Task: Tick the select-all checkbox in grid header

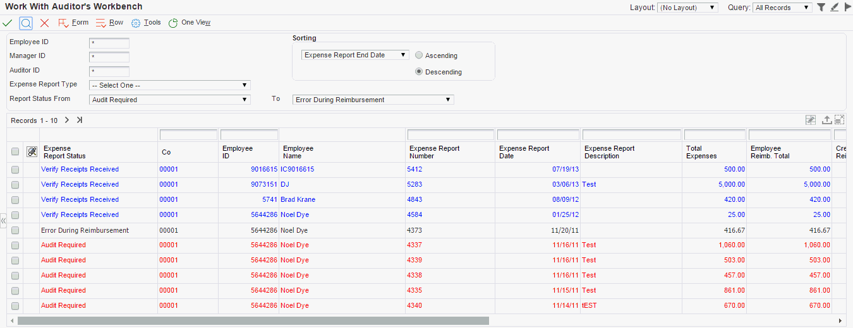Action: point(15,152)
